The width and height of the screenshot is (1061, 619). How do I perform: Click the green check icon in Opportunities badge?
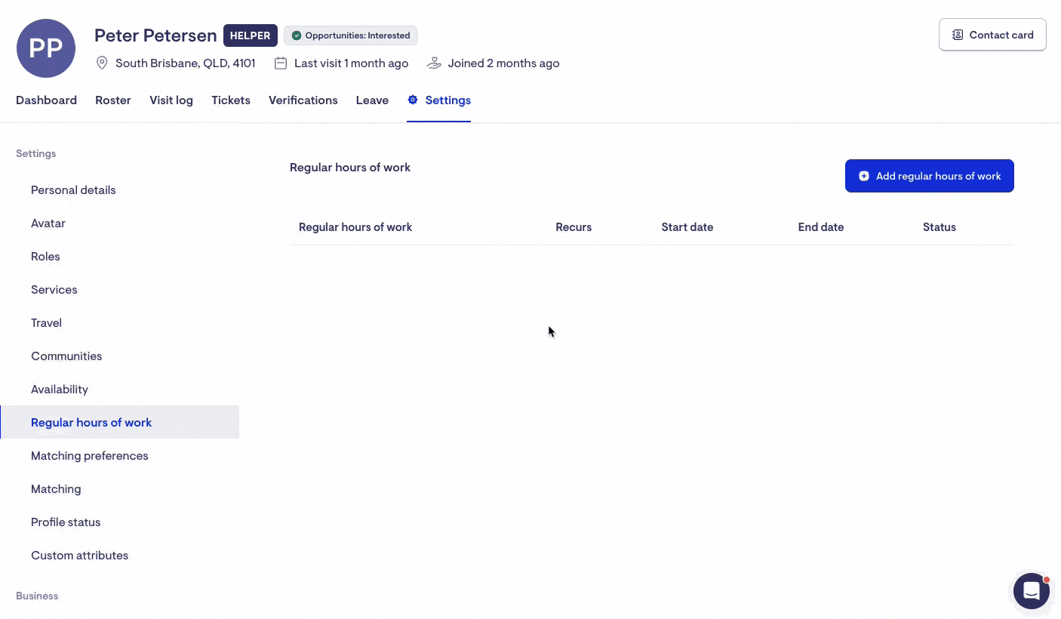pos(297,35)
